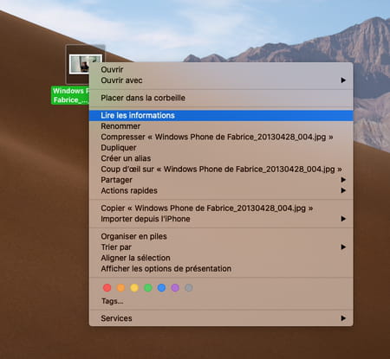Select the red tag color dot

click(107, 287)
